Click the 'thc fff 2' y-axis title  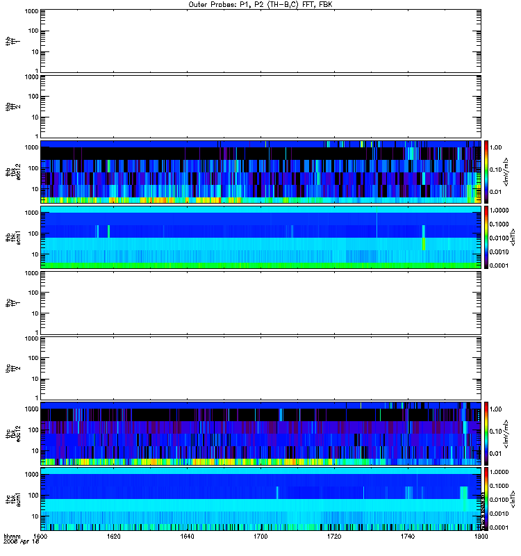(13, 368)
